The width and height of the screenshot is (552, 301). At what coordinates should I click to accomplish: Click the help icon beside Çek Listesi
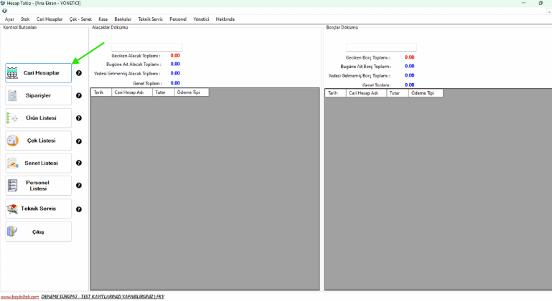pyautogui.click(x=79, y=141)
